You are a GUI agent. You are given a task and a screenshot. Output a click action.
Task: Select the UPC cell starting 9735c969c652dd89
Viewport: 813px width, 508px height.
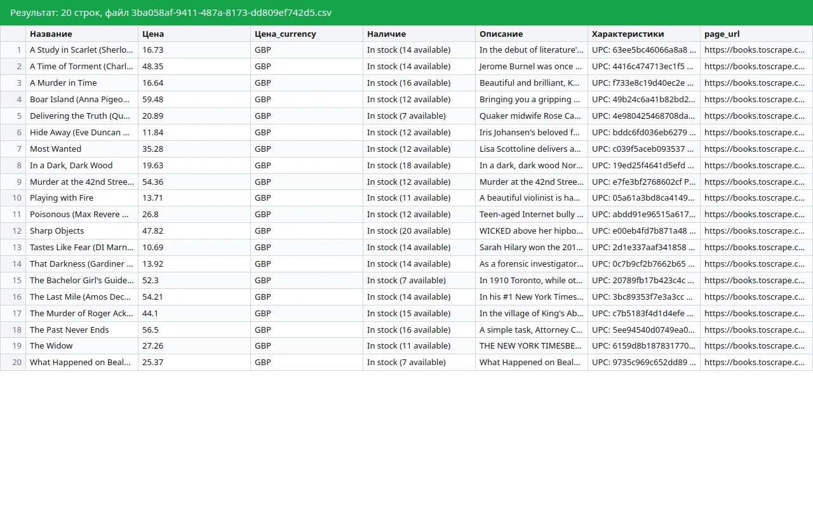(x=644, y=363)
